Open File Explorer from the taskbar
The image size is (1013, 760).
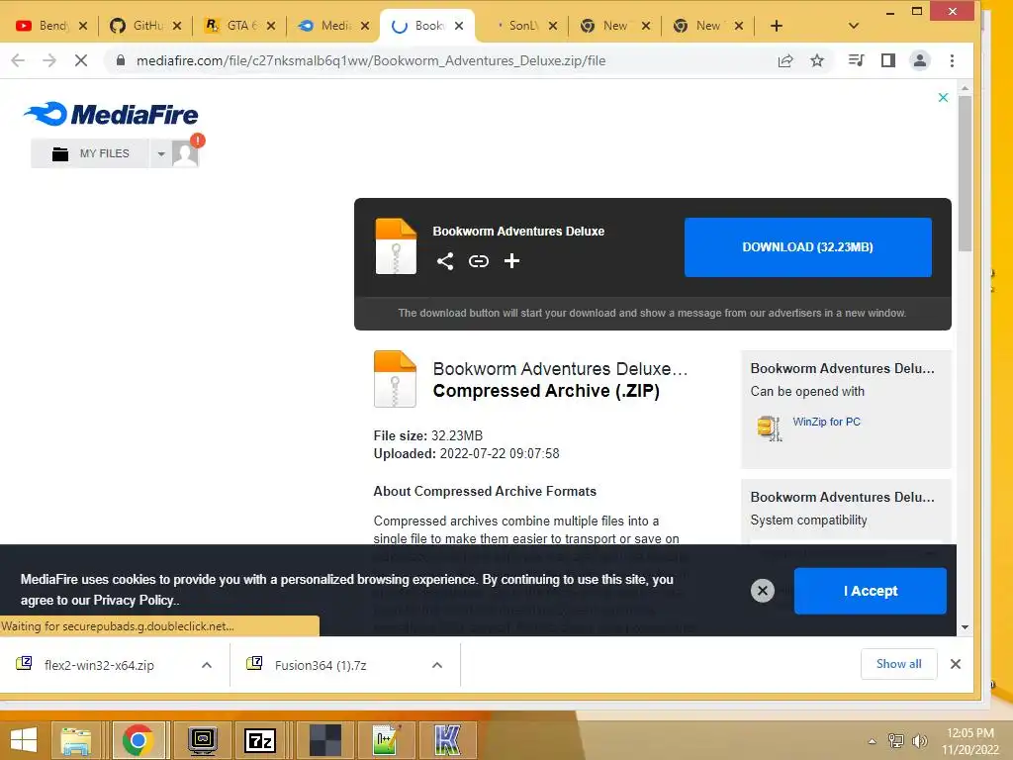(75, 740)
